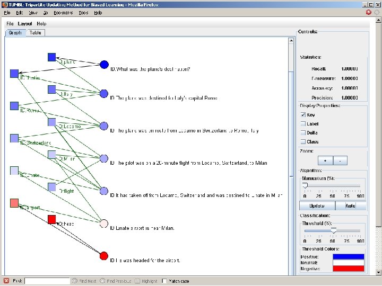This screenshot has height=286, width=382.
Task: Select the square node labeled Italy
Action: (51, 90)
